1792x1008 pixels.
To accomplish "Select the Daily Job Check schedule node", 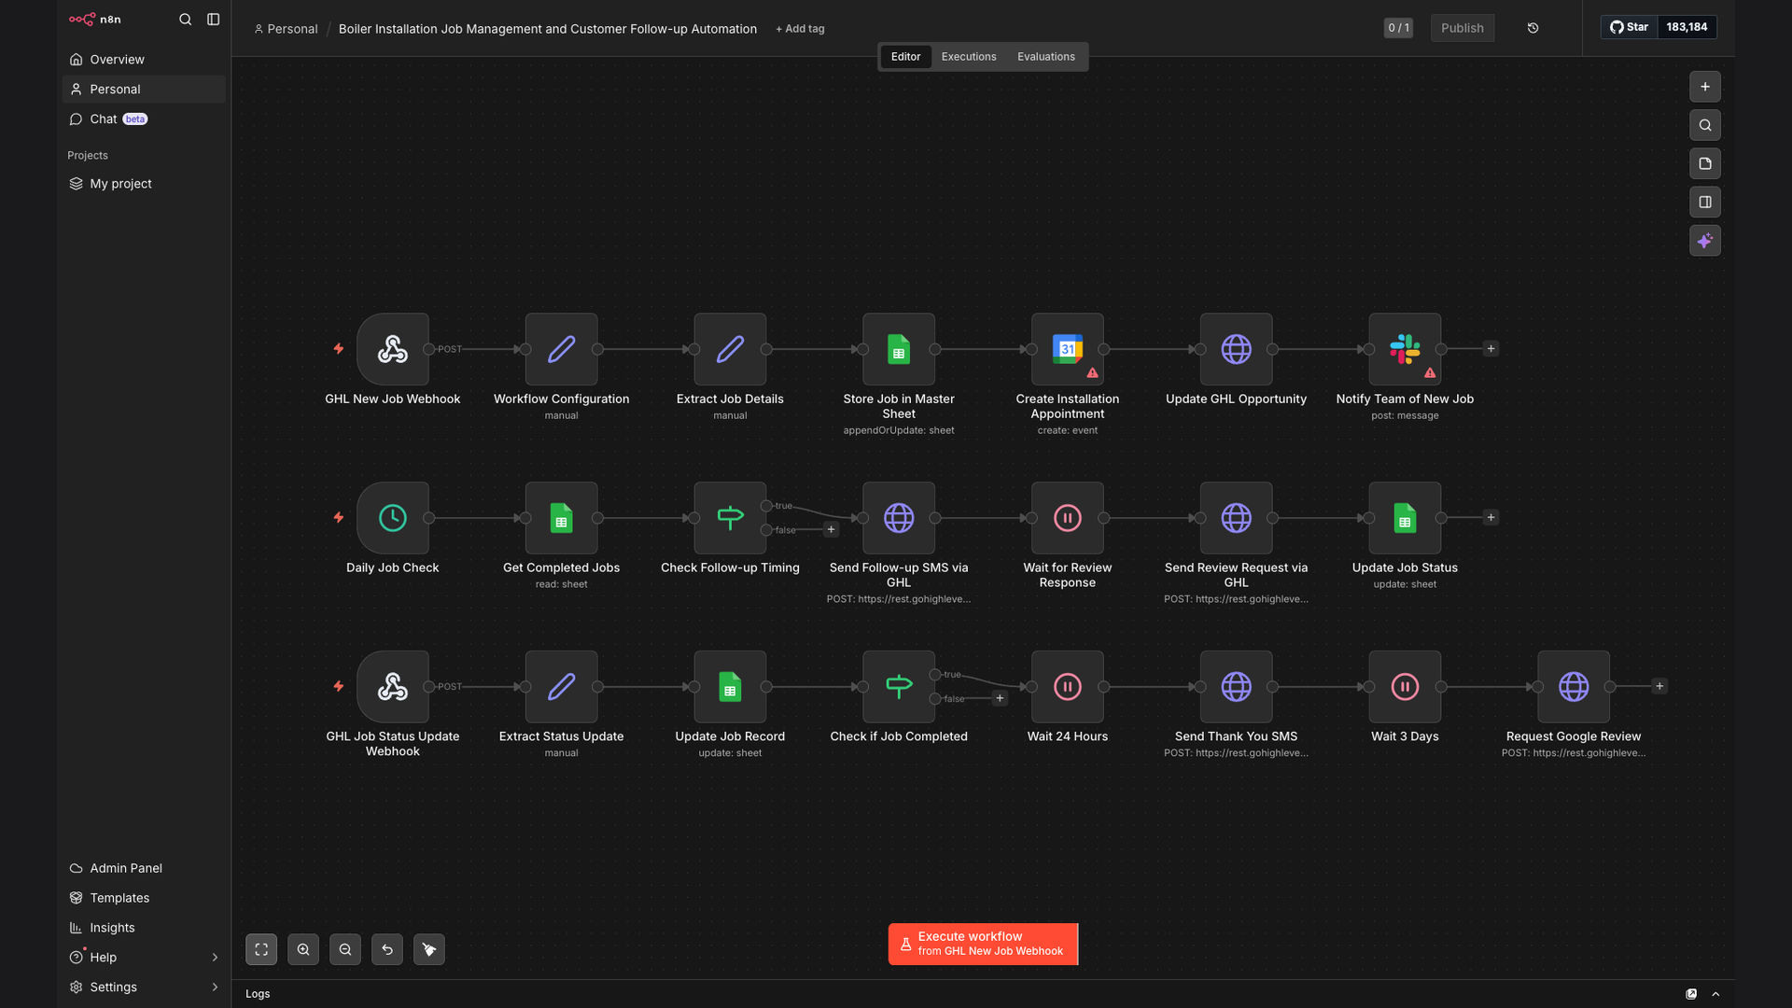I will (x=392, y=518).
